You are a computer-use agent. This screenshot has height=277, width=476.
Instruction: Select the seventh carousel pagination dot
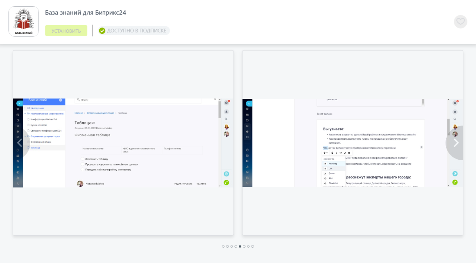pyautogui.click(x=248, y=247)
